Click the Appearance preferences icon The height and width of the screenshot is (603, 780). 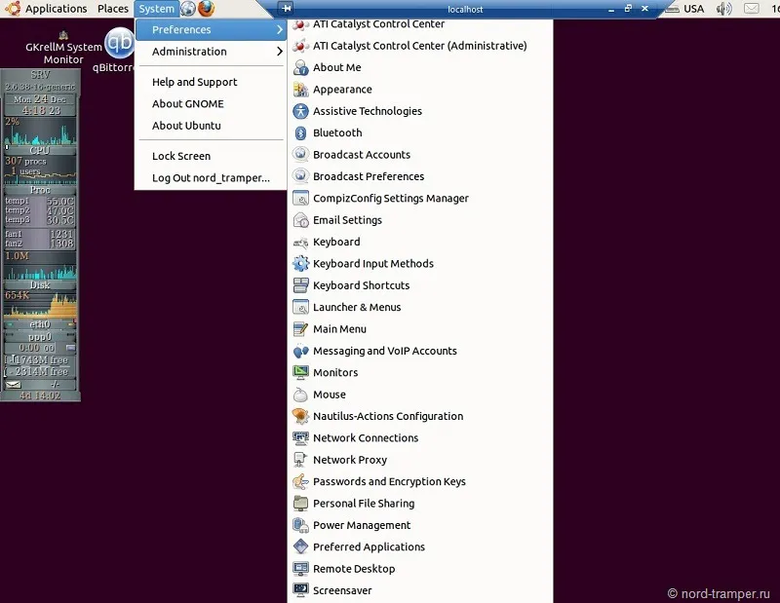click(x=300, y=90)
